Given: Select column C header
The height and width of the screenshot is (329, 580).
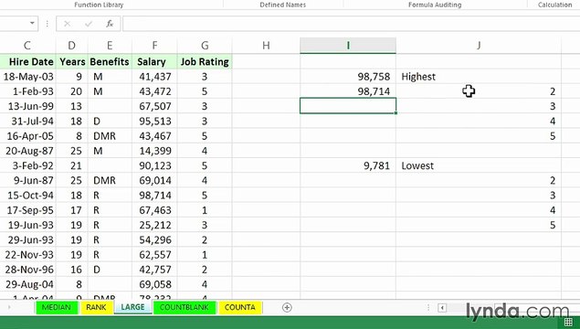Looking at the screenshot, I should pyautogui.click(x=27, y=46).
